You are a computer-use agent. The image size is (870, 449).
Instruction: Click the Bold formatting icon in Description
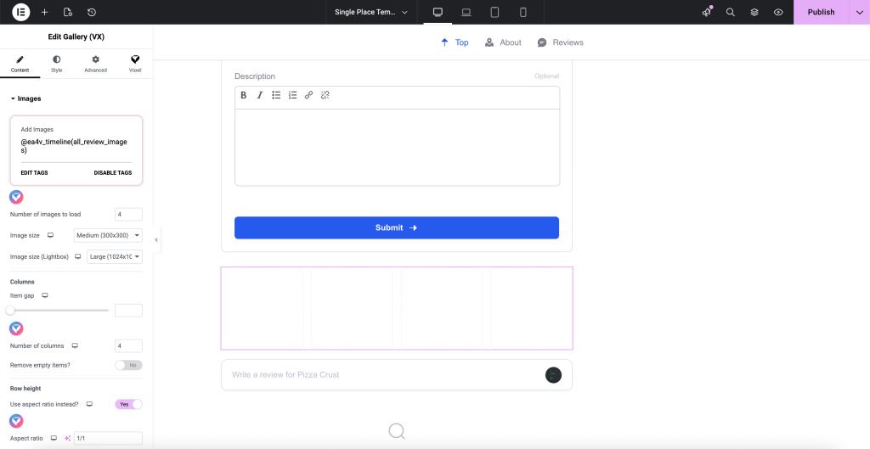244,95
